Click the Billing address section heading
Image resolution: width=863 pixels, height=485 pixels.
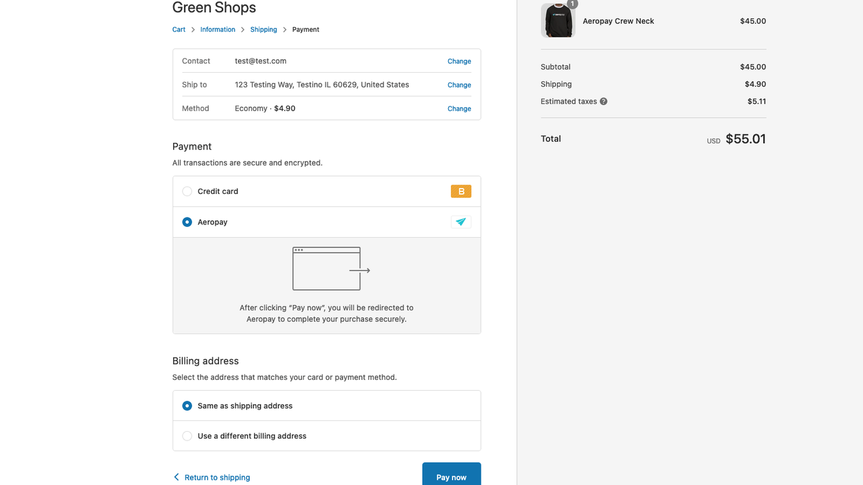click(x=206, y=361)
